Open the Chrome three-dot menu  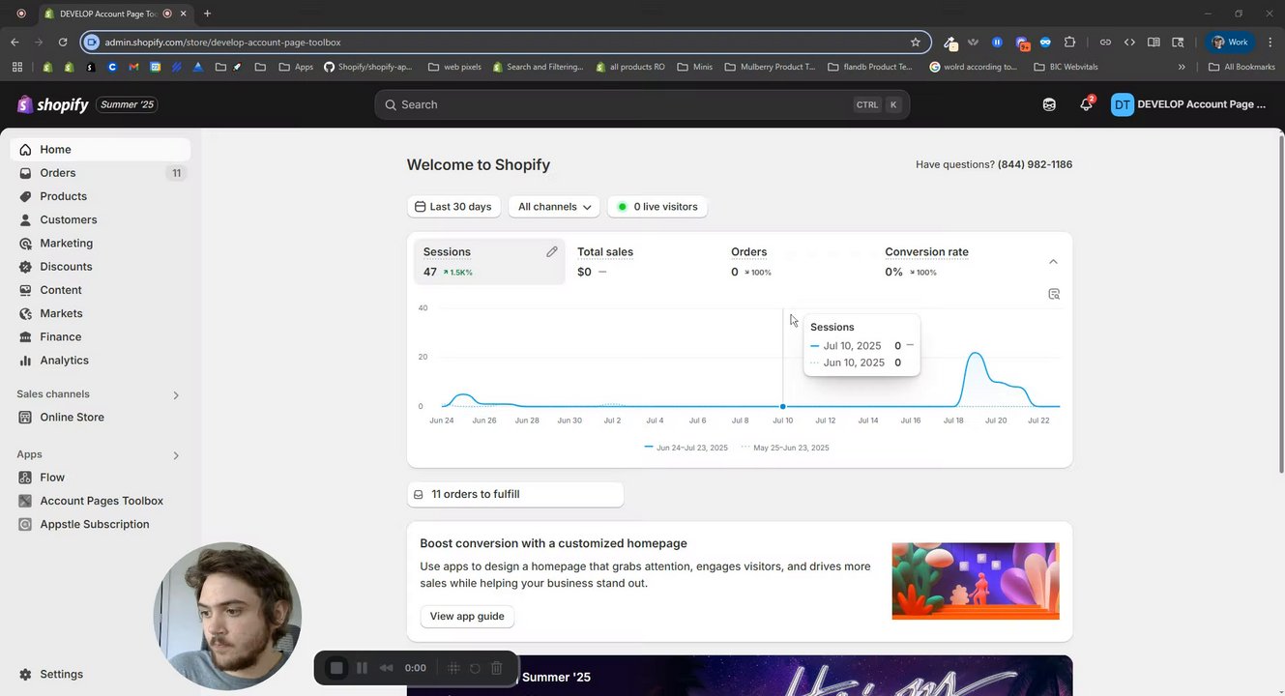1270,43
